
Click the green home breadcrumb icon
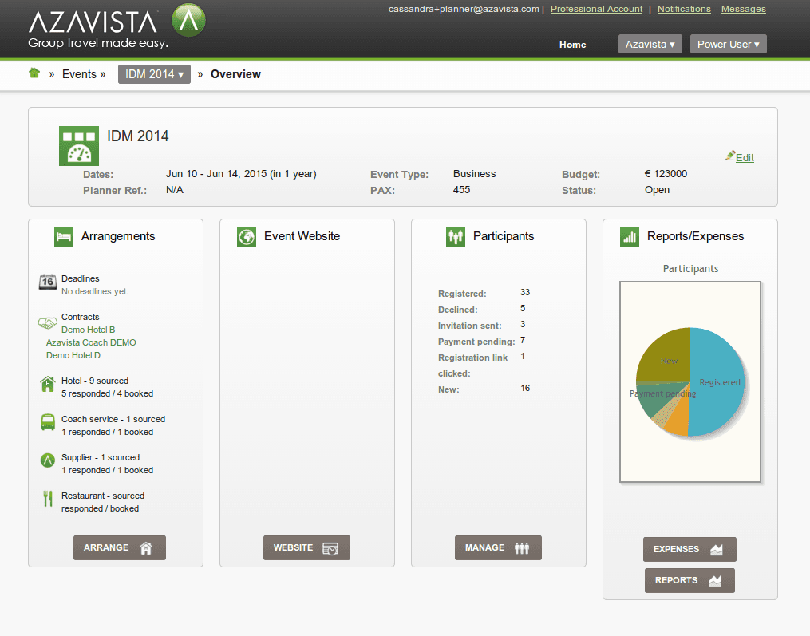point(34,73)
